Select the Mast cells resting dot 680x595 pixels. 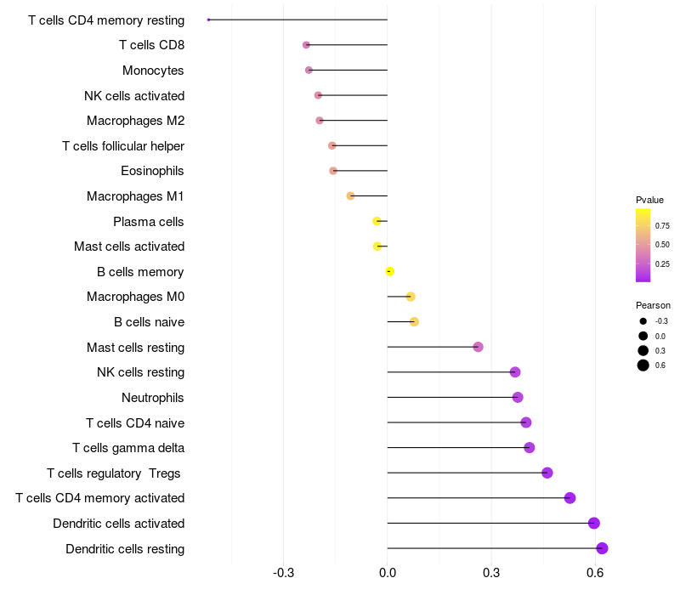pyautogui.click(x=478, y=347)
